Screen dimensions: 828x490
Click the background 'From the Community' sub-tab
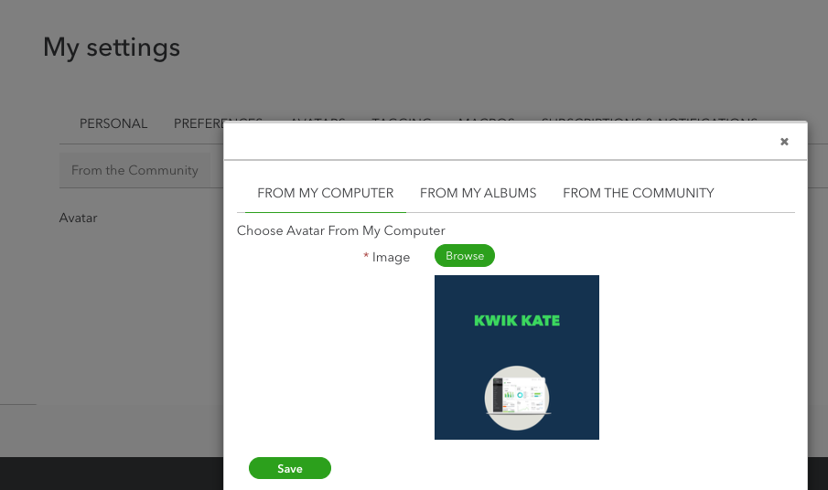[134, 170]
